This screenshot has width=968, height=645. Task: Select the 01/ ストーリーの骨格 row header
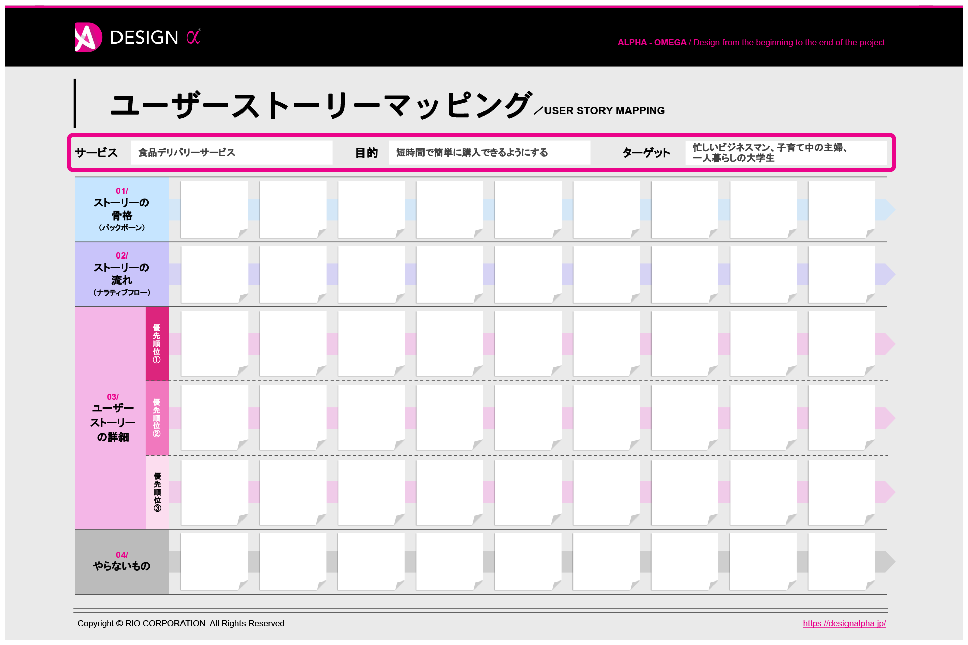(122, 210)
